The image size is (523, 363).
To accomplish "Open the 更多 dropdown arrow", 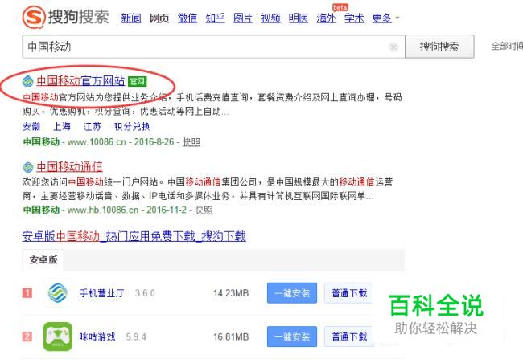I will [x=397, y=18].
